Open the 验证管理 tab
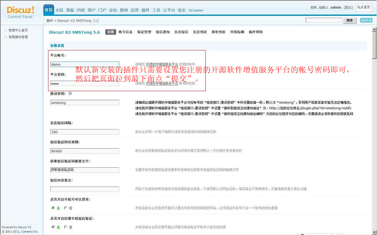The width and height of the screenshot is (377, 235). pyautogui.click(x=144, y=32)
